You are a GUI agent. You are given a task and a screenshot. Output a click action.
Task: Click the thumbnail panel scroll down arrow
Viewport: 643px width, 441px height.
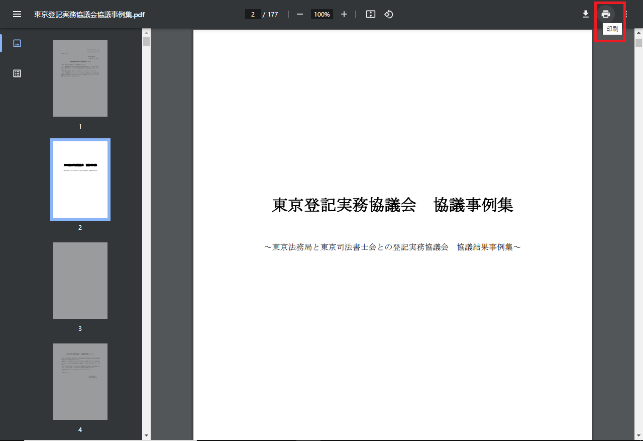[146, 435]
